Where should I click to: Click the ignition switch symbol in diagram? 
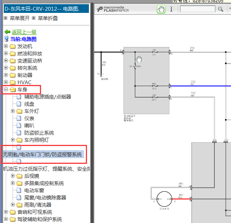click(x=164, y=199)
